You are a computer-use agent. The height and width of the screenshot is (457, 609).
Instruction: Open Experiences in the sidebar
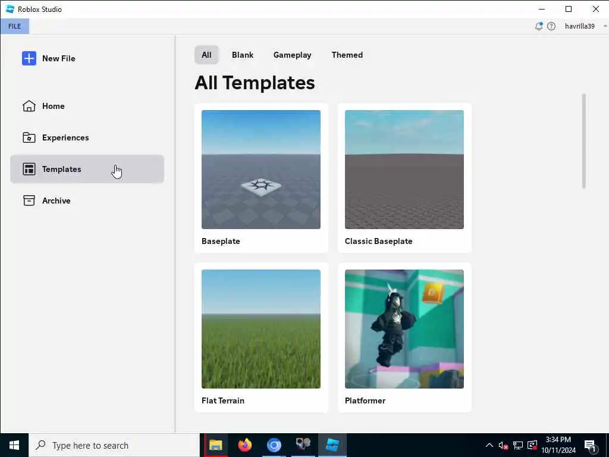87,137
